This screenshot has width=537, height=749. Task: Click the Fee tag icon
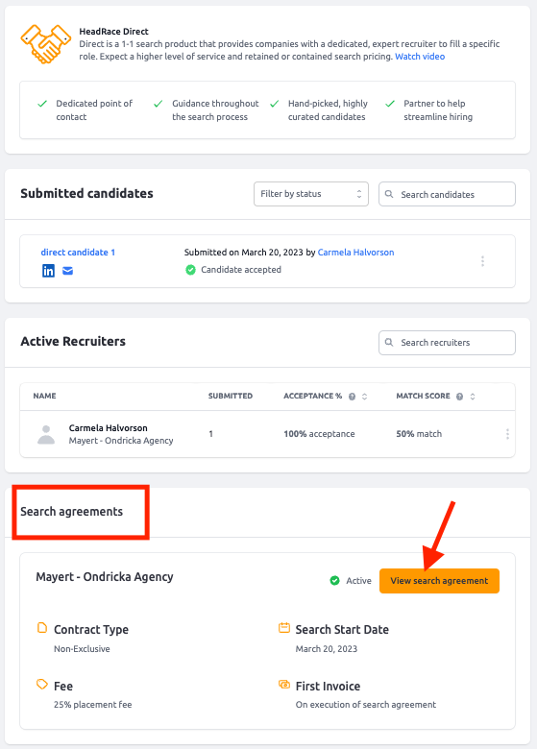pos(42,685)
